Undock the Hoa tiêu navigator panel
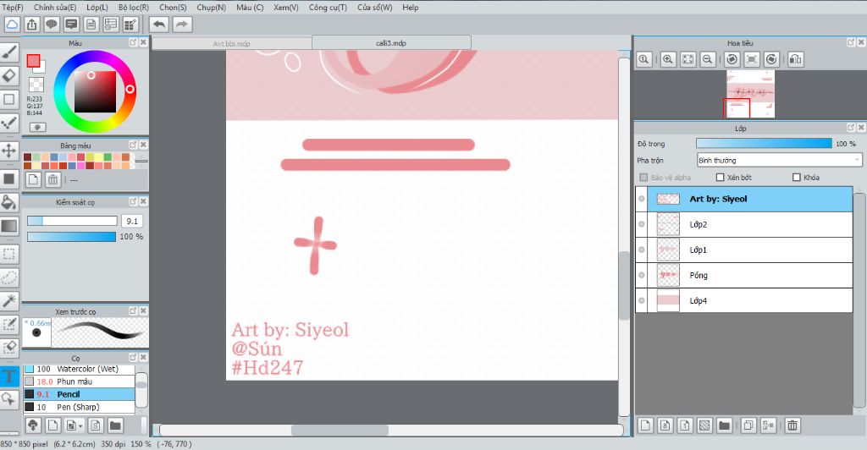The image size is (867, 450). pos(851,42)
